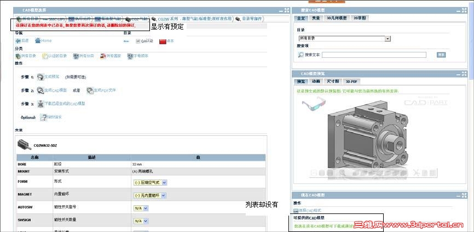The width and height of the screenshot is (474, 232).
Task: Click the 选择CAD格式 link
Action: 310,211
